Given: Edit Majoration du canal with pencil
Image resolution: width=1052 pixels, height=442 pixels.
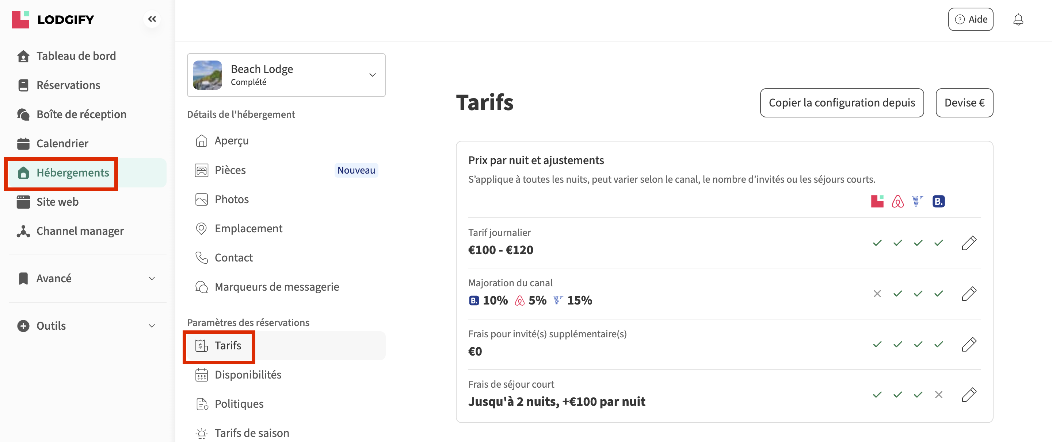Looking at the screenshot, I should tap(969, 294).
